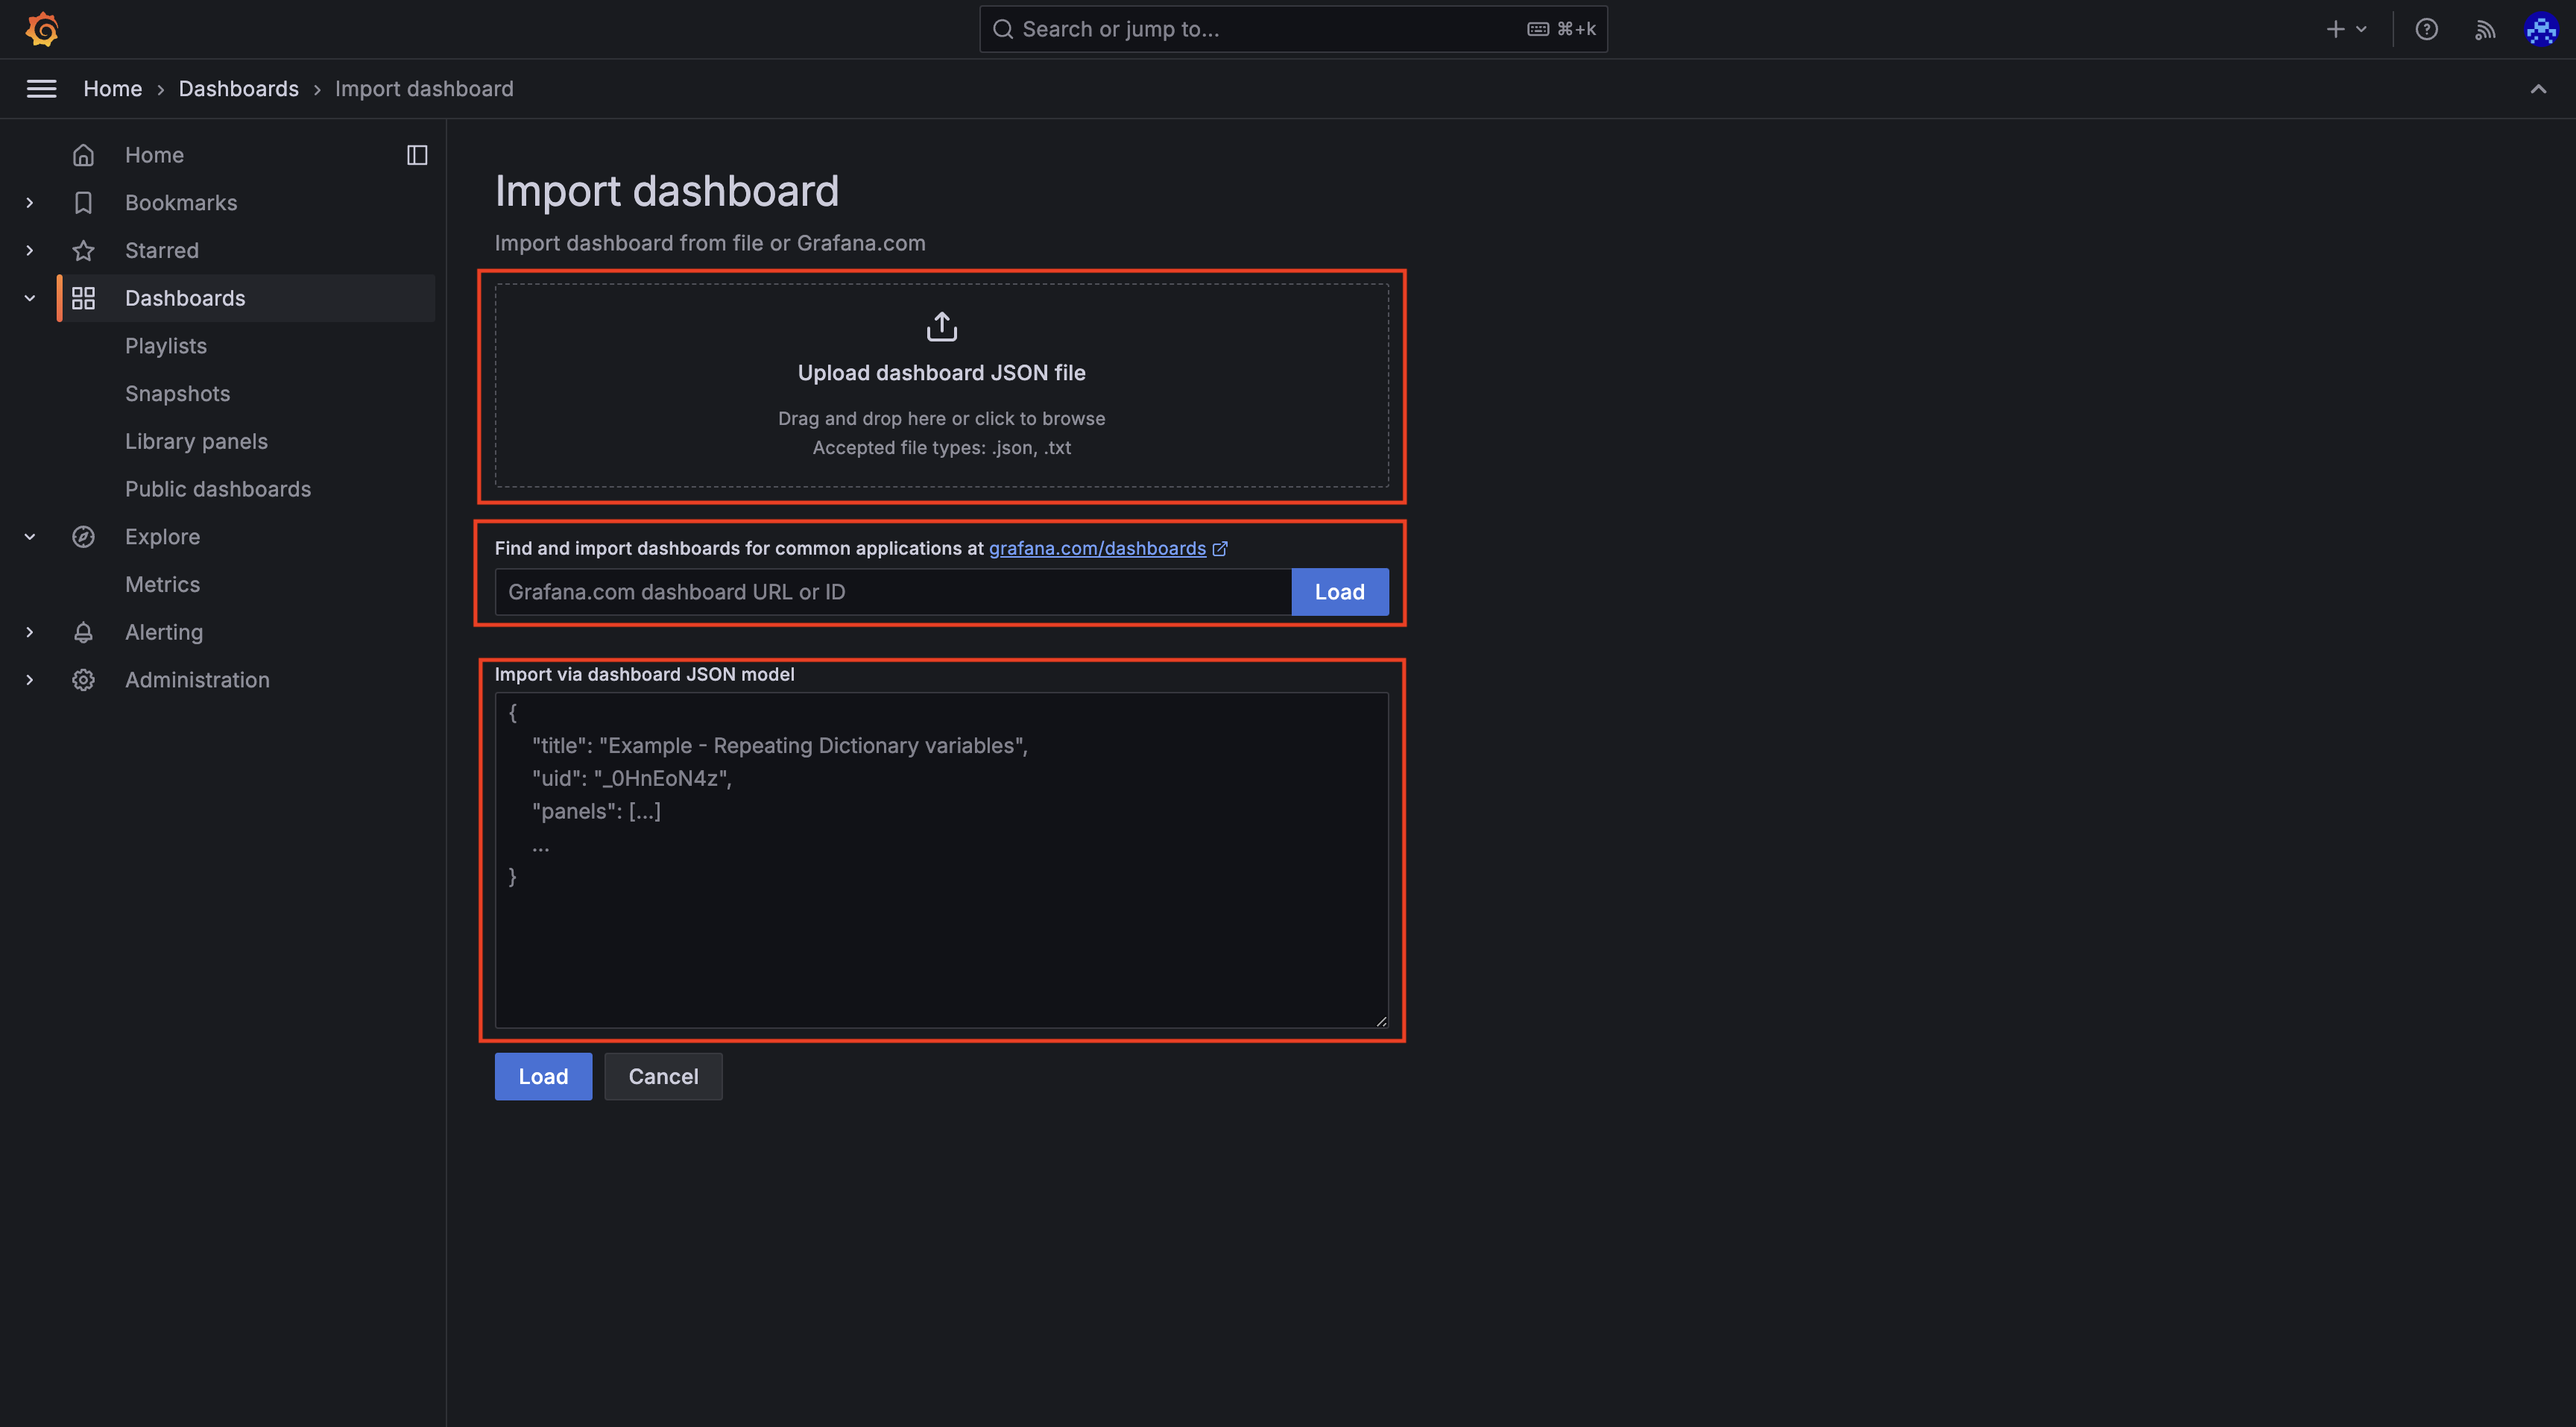Click the Bookmarks icon in sidebar
Viewport: 2576px width, 1427px height.
point(83,203)
